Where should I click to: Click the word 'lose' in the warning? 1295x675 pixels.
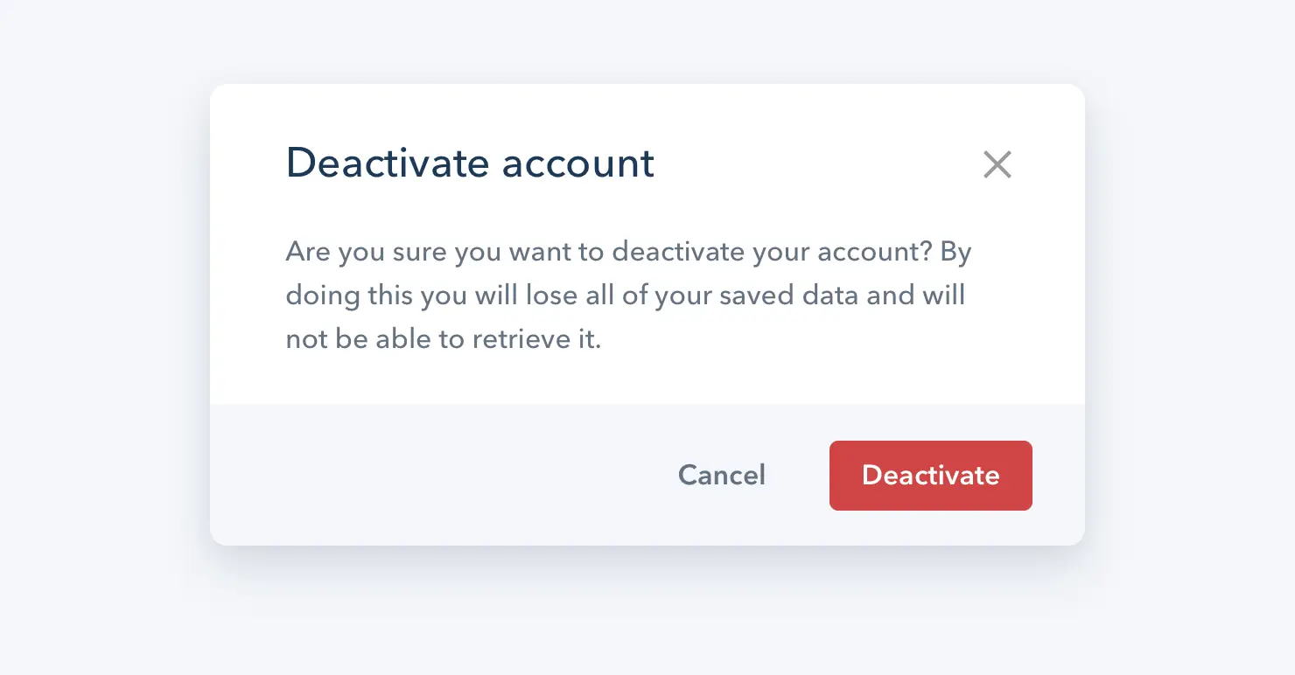[552, 295]
